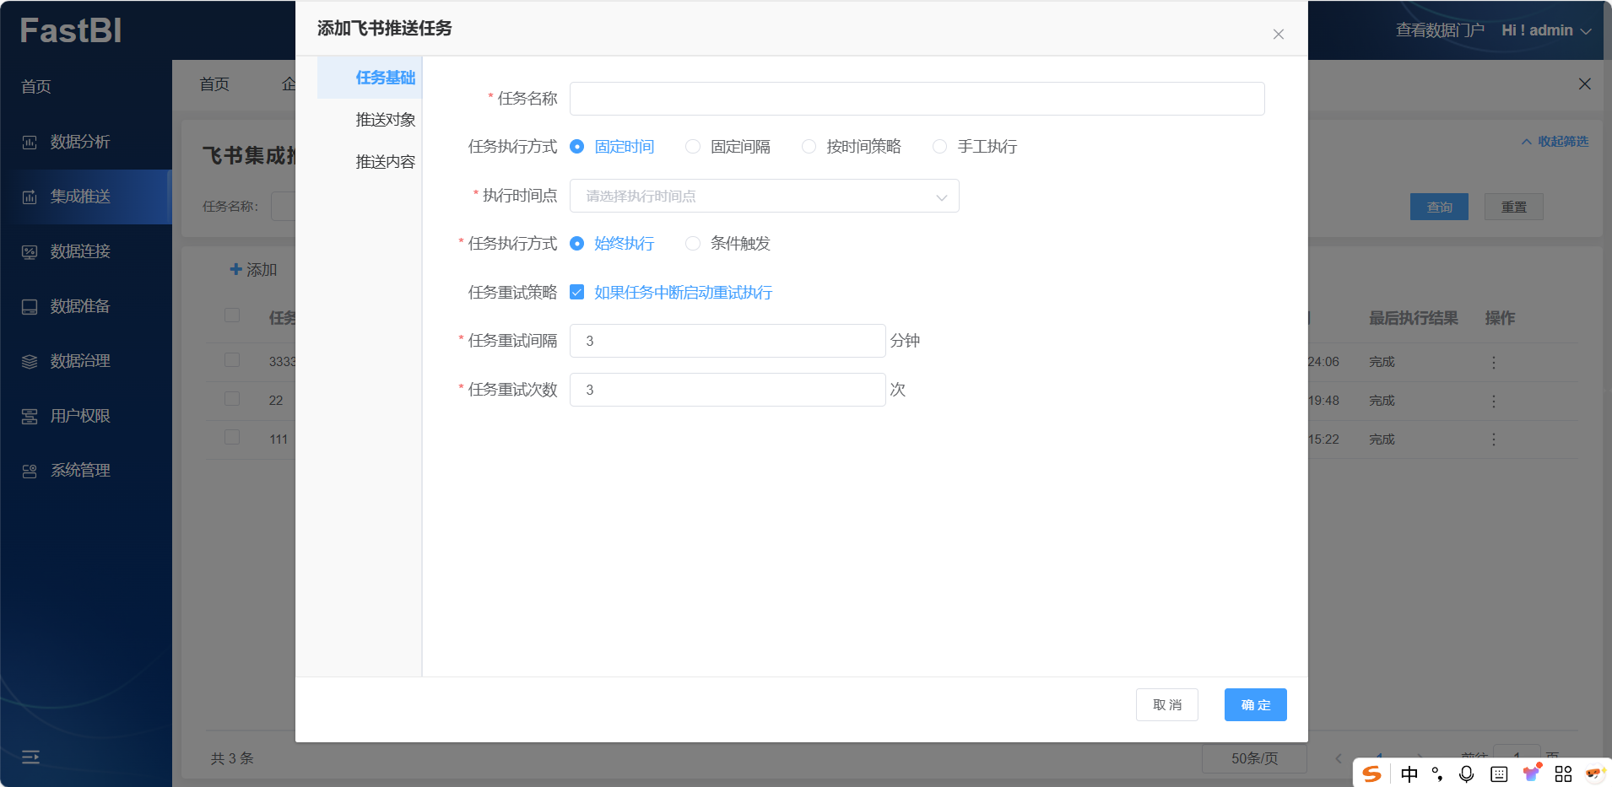
Task: Click the microphone icon in IME toolbar
Action: click(x=1467, y=774)
